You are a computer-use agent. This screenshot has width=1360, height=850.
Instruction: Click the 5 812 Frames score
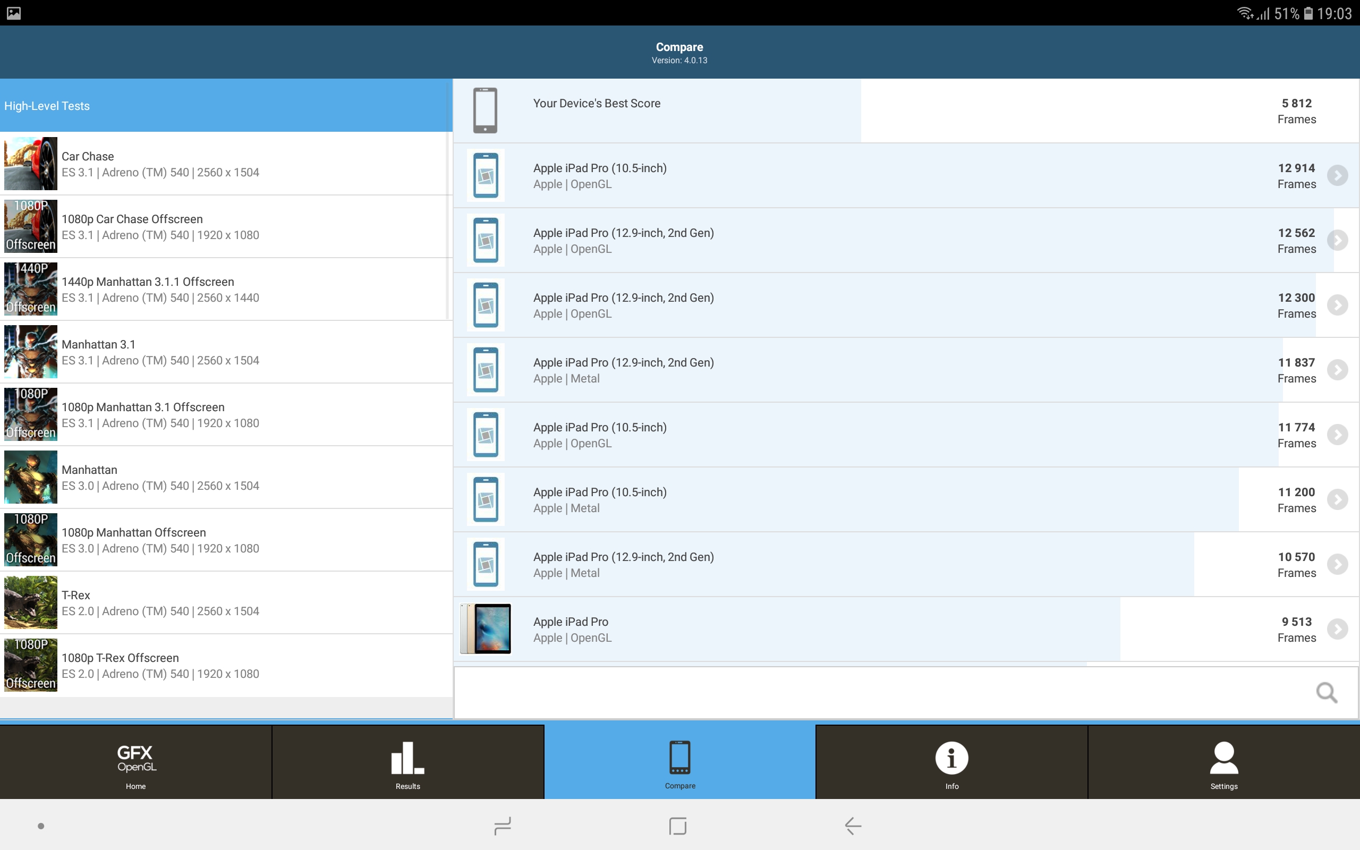coord(1296,110)
